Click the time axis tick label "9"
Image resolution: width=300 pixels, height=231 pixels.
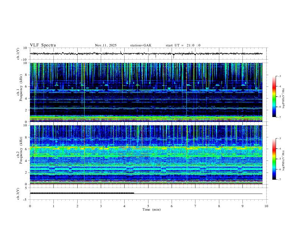pyautogui.click(x=242, y=206)
